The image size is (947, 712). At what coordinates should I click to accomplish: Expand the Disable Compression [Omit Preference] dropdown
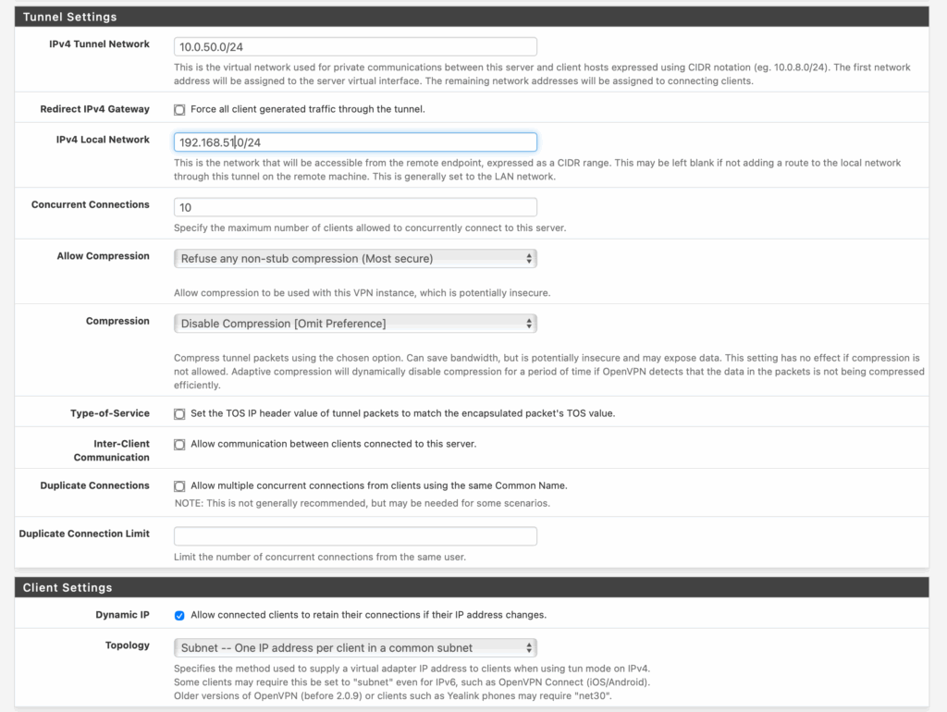[355, 324]
